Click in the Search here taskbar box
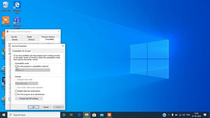This screenshot has width=210, height=118. pos(34,115)
